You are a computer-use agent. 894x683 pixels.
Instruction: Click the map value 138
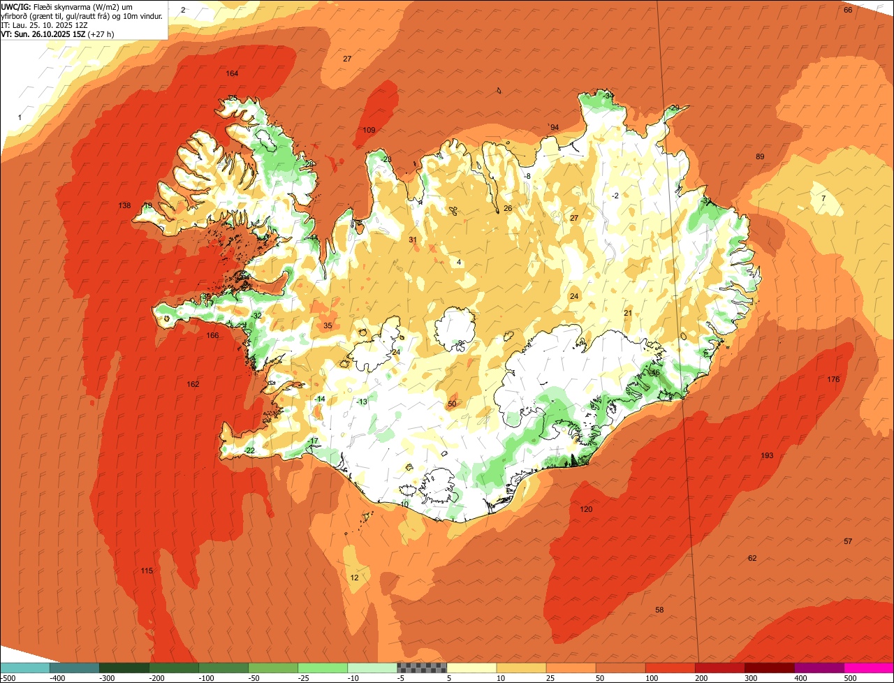point(124,205)
